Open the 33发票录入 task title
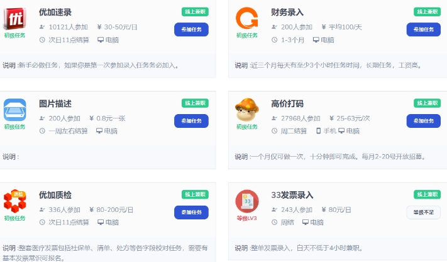 (292, 195)
